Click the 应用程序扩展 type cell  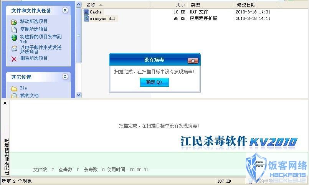point(203,18)
